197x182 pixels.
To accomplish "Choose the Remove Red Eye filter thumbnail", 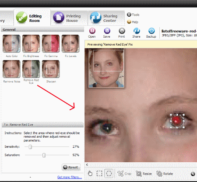I will coord(31,69).
